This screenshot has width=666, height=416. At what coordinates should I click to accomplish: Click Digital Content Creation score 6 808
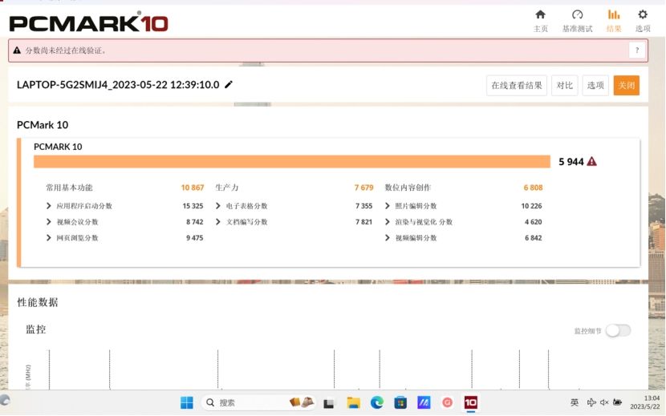(533, 188)
